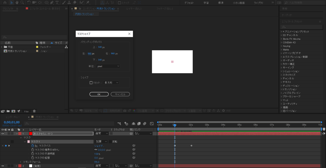
Task: Toggle the 反転 checkbox for マスク 1
Action: pos(110,142)
